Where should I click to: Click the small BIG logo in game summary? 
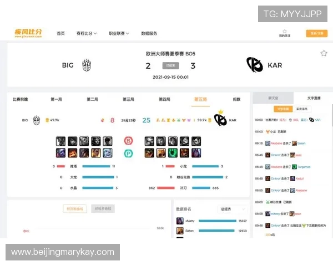36,120
